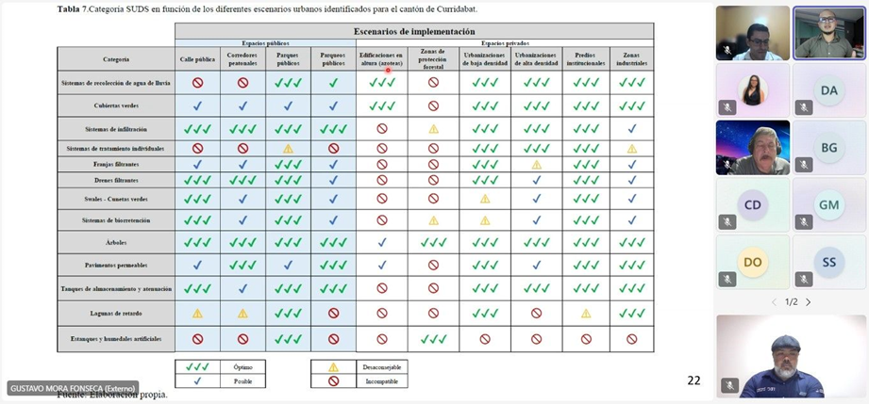Click the muted mic icon on BG tile
869x404 pixels.
[803, 165]
